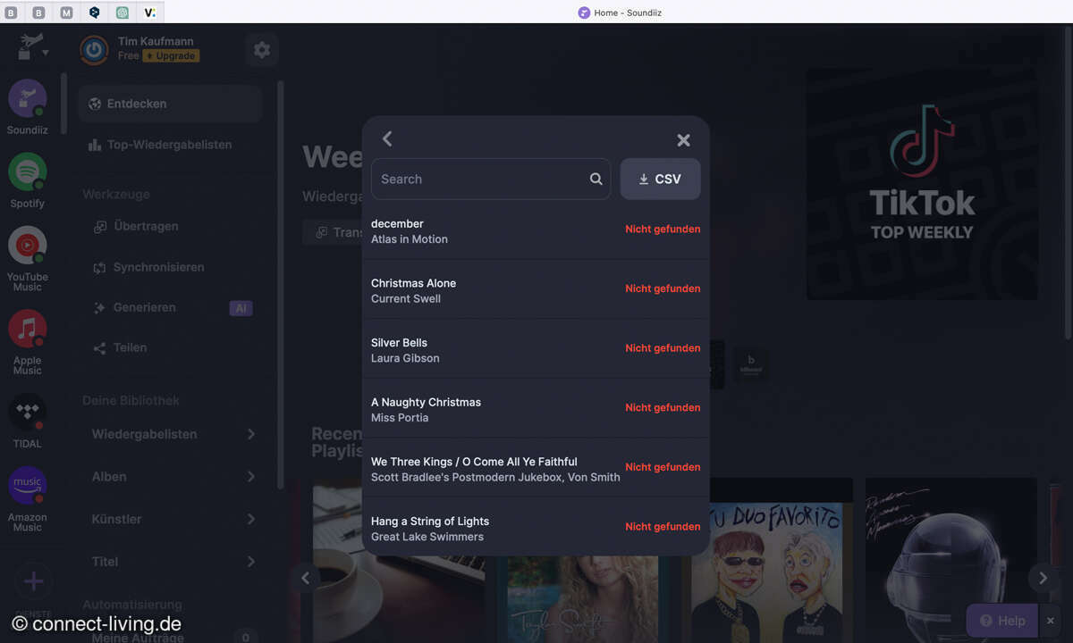The width and height of the screenshot is (1073, 643).
Task: Open the TIDAL service icon
Action: 28,412
